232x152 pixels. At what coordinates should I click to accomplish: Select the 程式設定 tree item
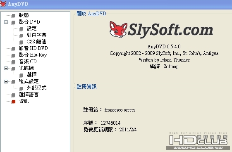point(29,81)
